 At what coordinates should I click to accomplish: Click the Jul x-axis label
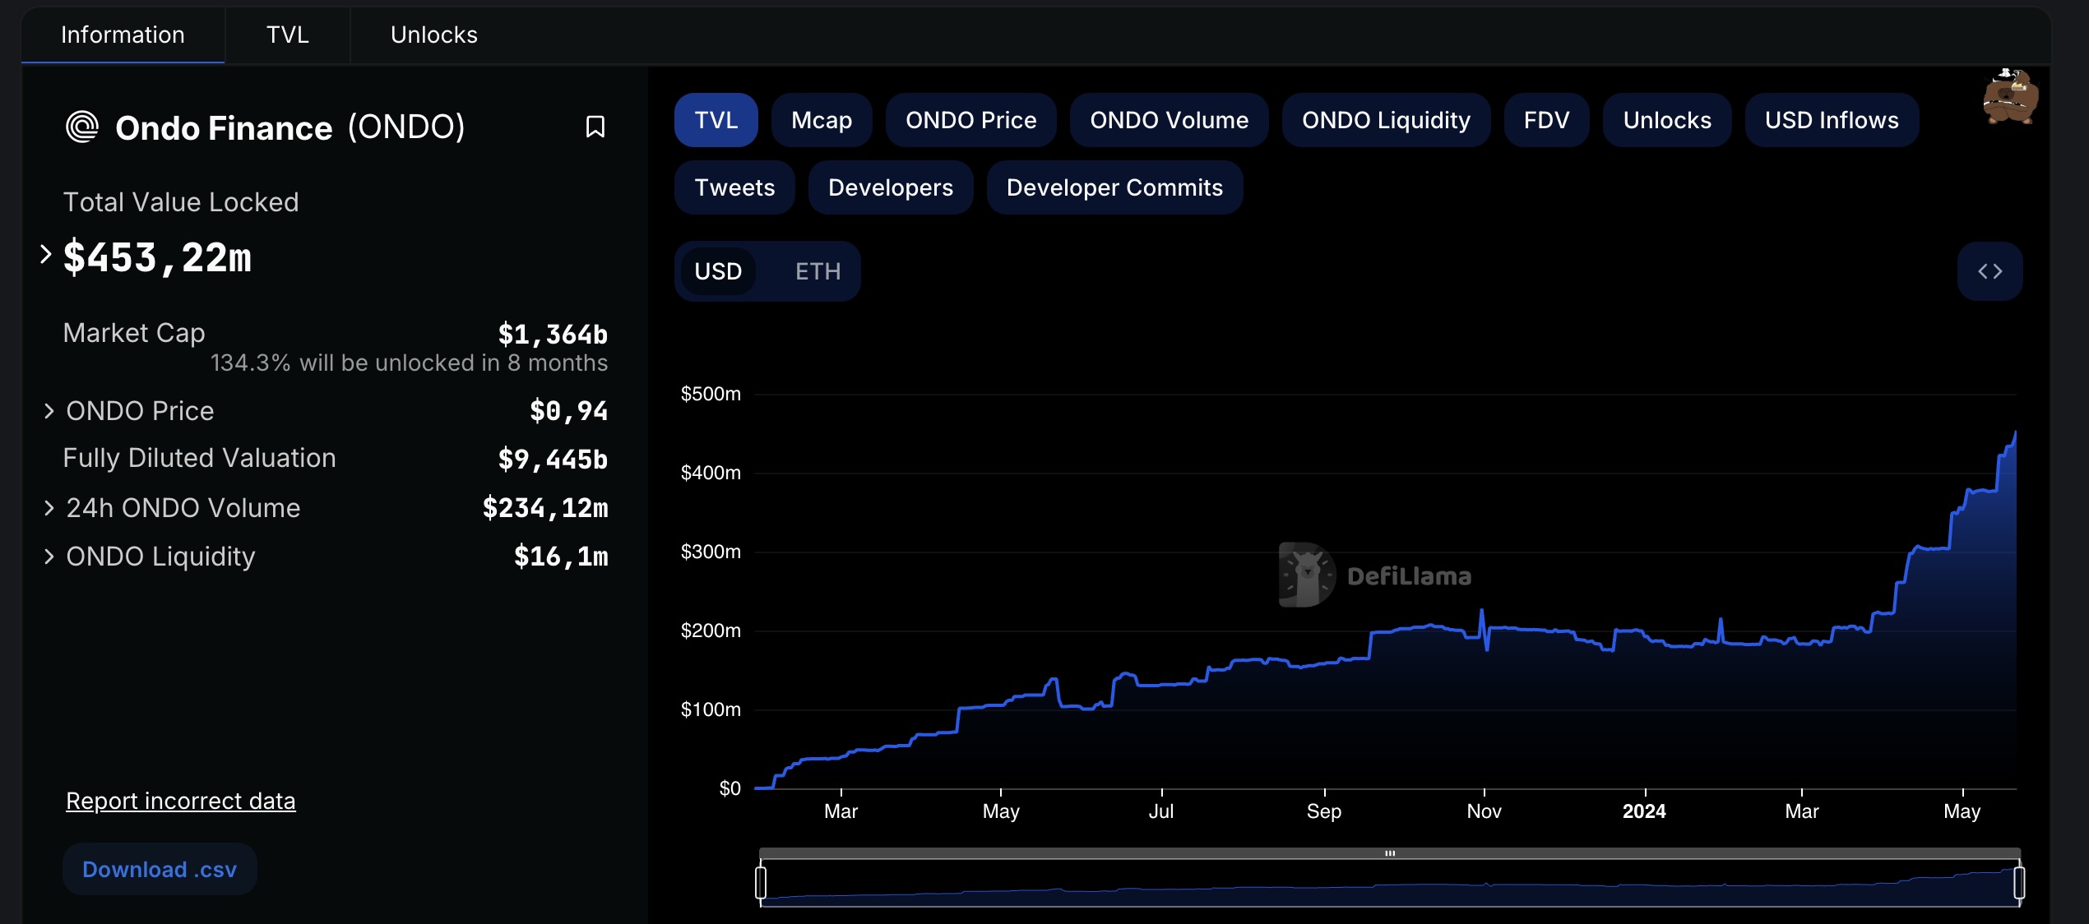(x=1161, y=811)
